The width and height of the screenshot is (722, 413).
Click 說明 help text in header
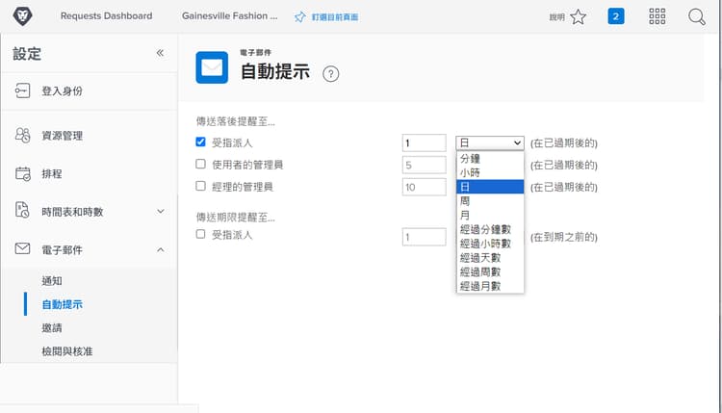coord(556,17)
